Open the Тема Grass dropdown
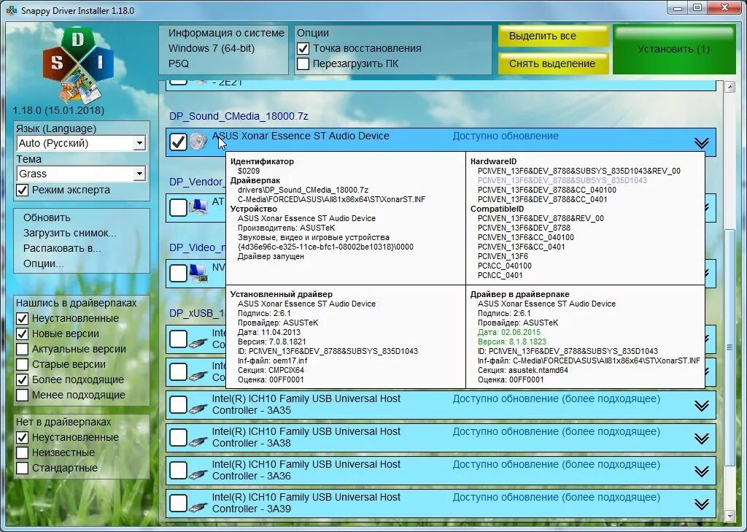Viewport: 747px width, 532px height. click(81, 174)
